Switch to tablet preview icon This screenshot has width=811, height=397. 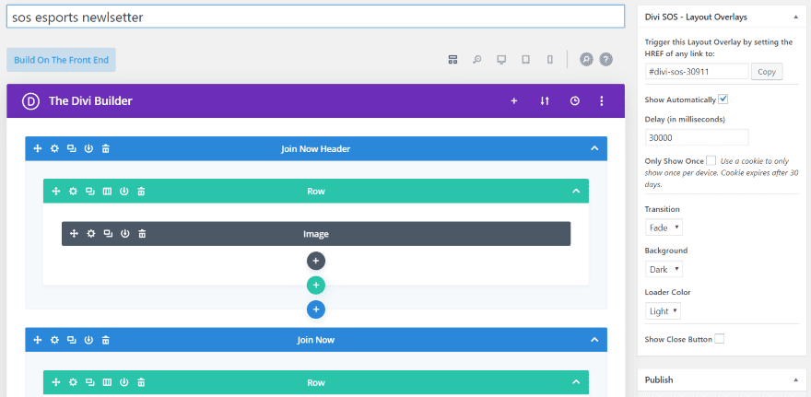pyautogui.click(x=525, y=60)
